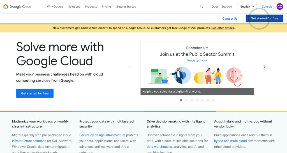Image resolution: width=287 pixels, height=153 pixels.
Task: Open the Solutions menu
Action: [x=74, y=7]
